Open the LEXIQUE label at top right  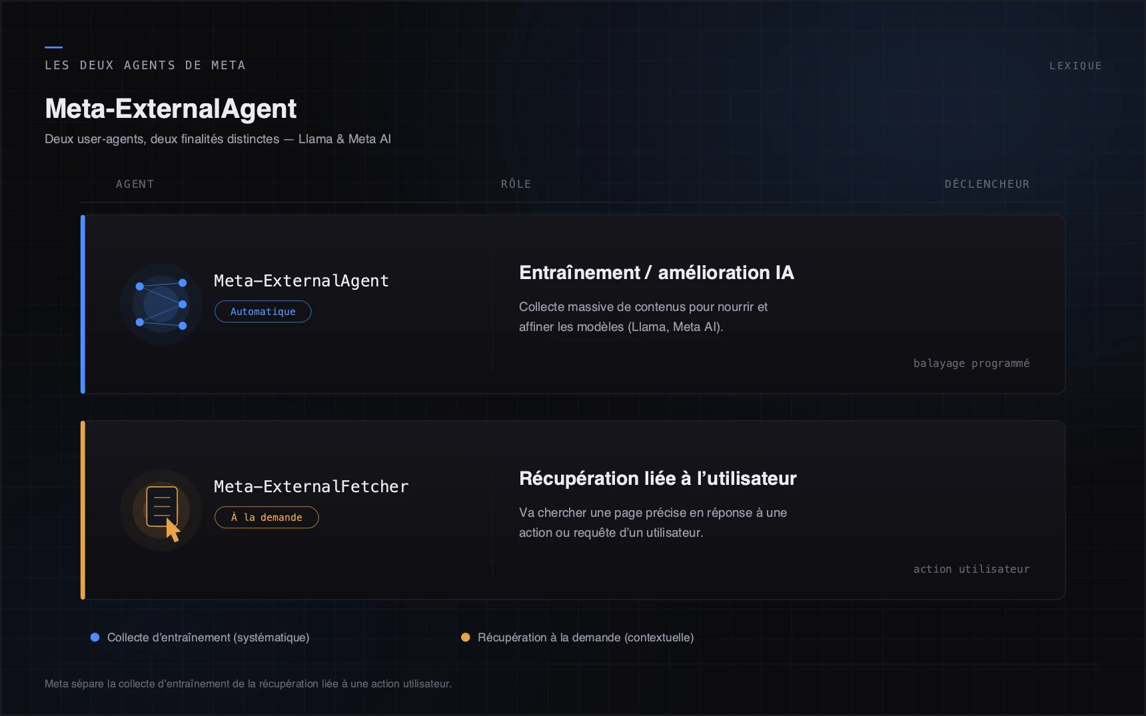(1075, 66)
